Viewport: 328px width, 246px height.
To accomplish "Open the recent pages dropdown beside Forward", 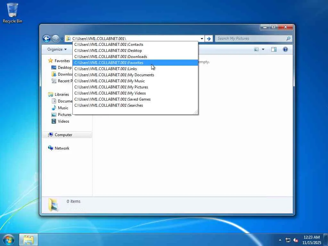I will tap(62, 39).
